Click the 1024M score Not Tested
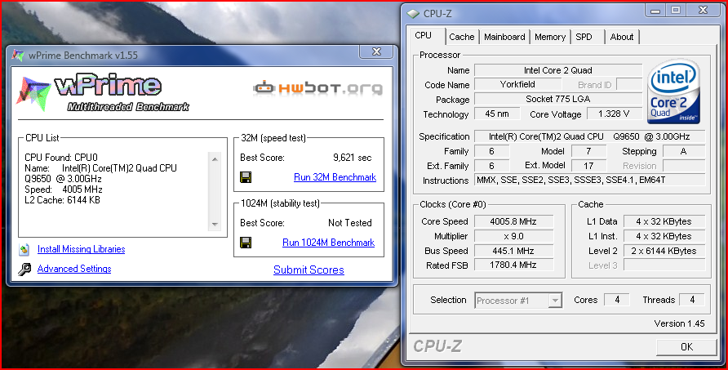728x370 pixels. pyautogui.click(x=349, y=223)
